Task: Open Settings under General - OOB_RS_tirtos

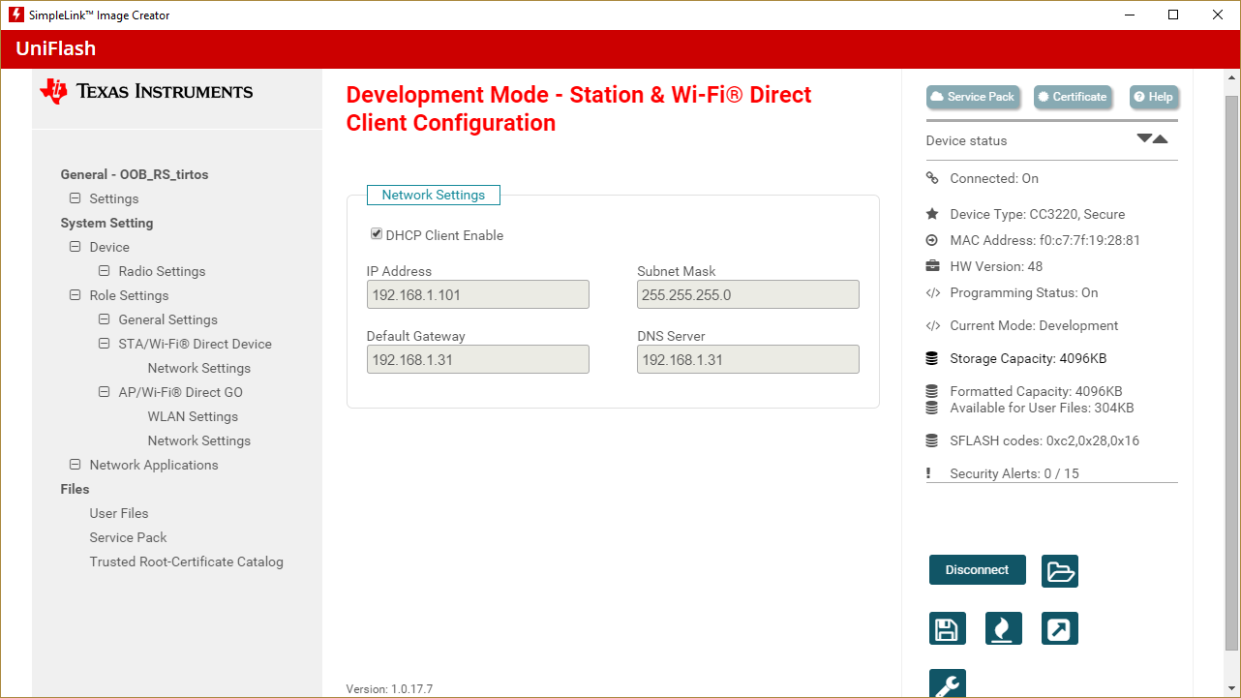Action: point(114,198)
